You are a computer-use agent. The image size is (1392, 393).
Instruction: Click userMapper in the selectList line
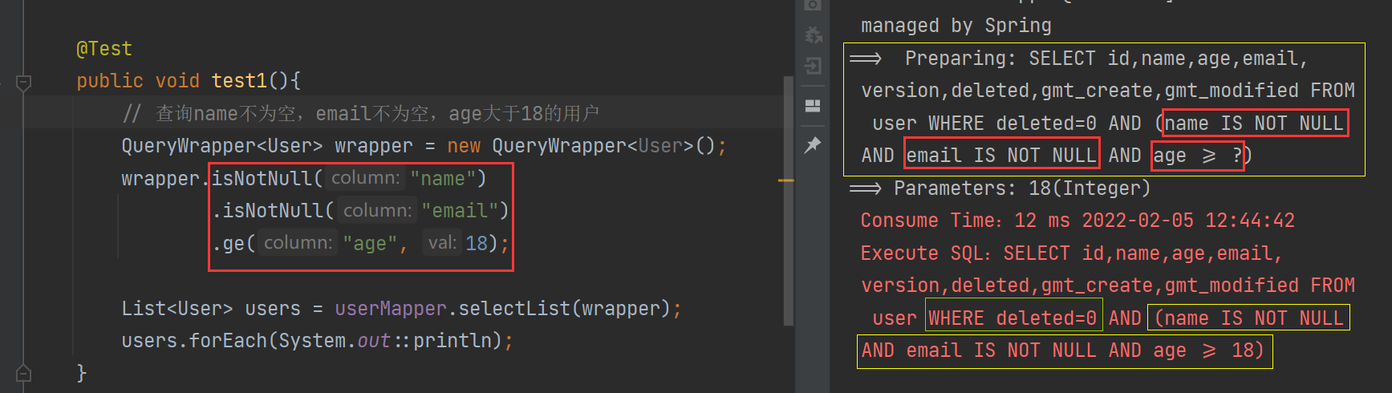[391, 309]
